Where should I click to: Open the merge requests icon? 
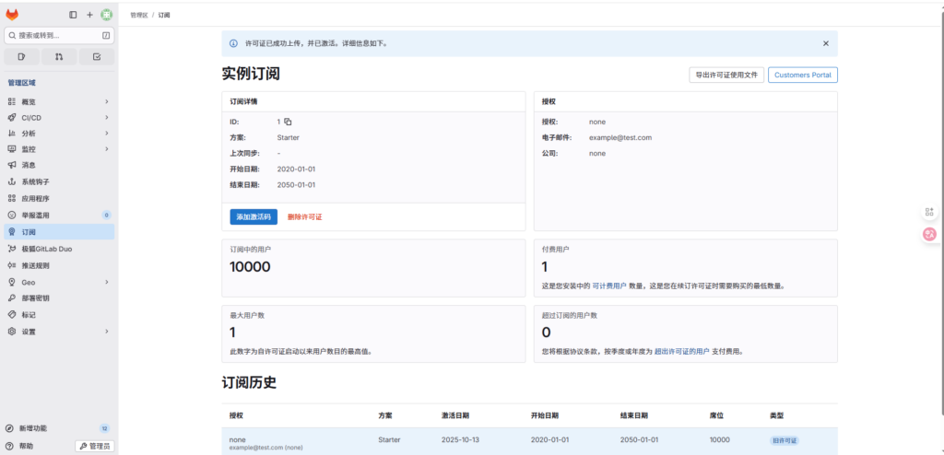(59, 56)
